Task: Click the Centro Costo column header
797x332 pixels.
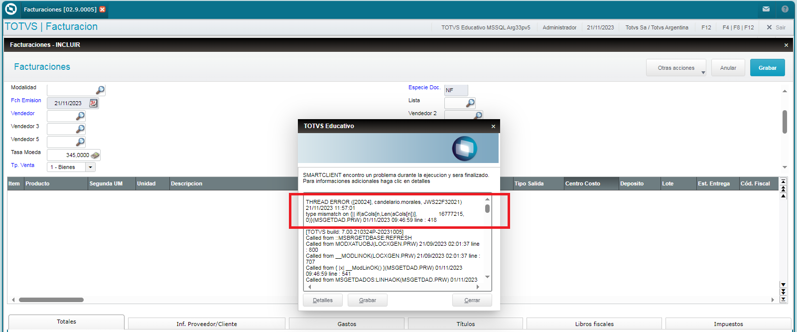Action: 591,183
